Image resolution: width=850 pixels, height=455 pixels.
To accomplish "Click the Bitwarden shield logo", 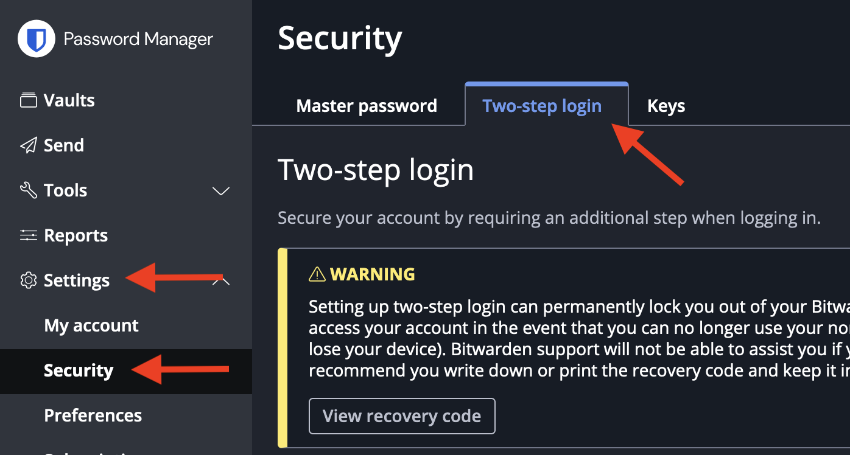I will [x=36, y=38].
